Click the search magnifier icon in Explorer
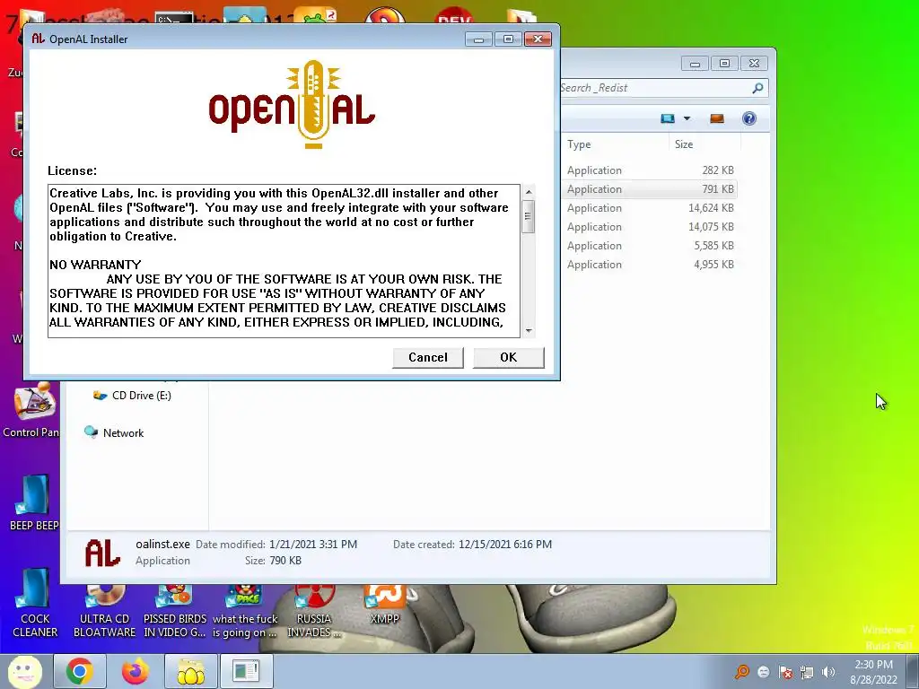919x689 pixels. tap(757, 88)
